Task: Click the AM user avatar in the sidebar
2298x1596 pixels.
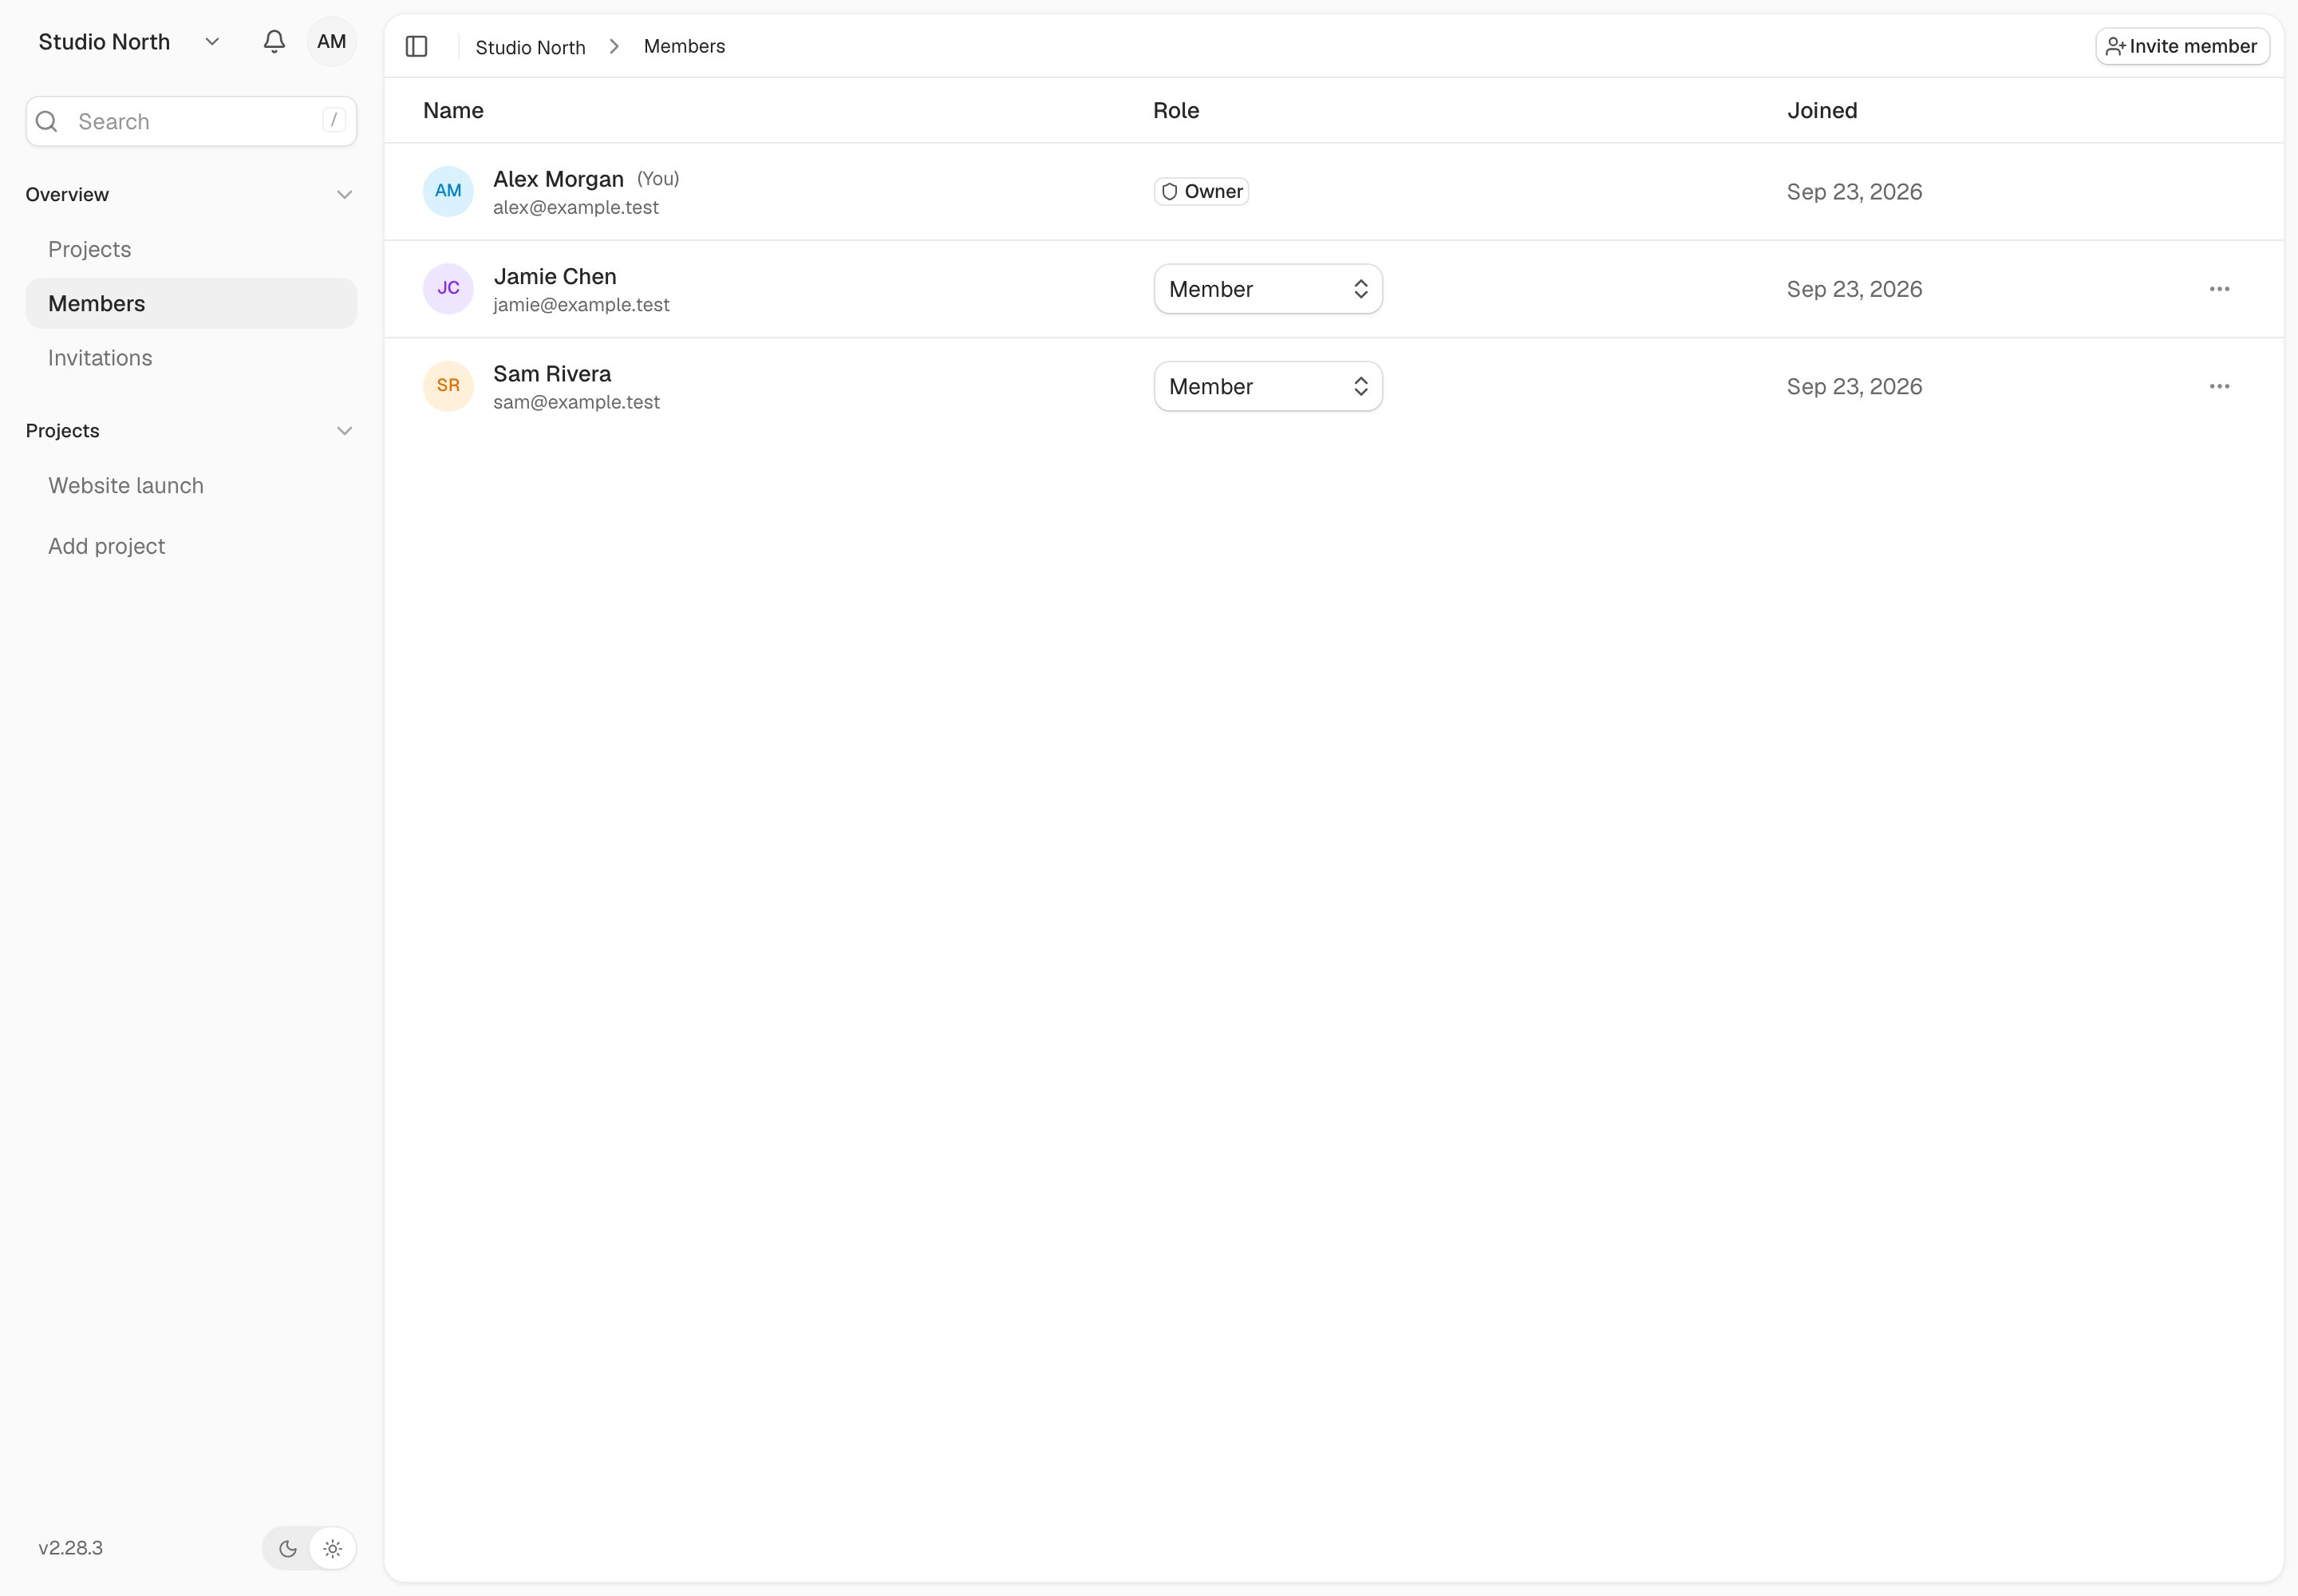Action: pos(332,42)
